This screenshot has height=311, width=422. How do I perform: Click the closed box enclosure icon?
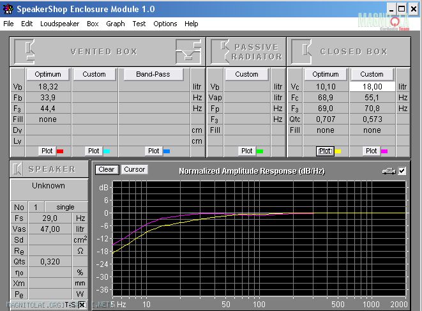click(301, 51)
